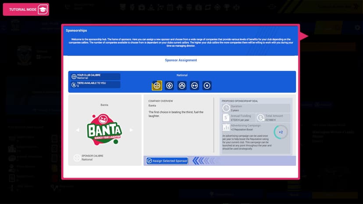Image resolution: width=363 pixels, height=204 pixels.
Task: Click the Your Club Calibre icon
Action: 74,77
